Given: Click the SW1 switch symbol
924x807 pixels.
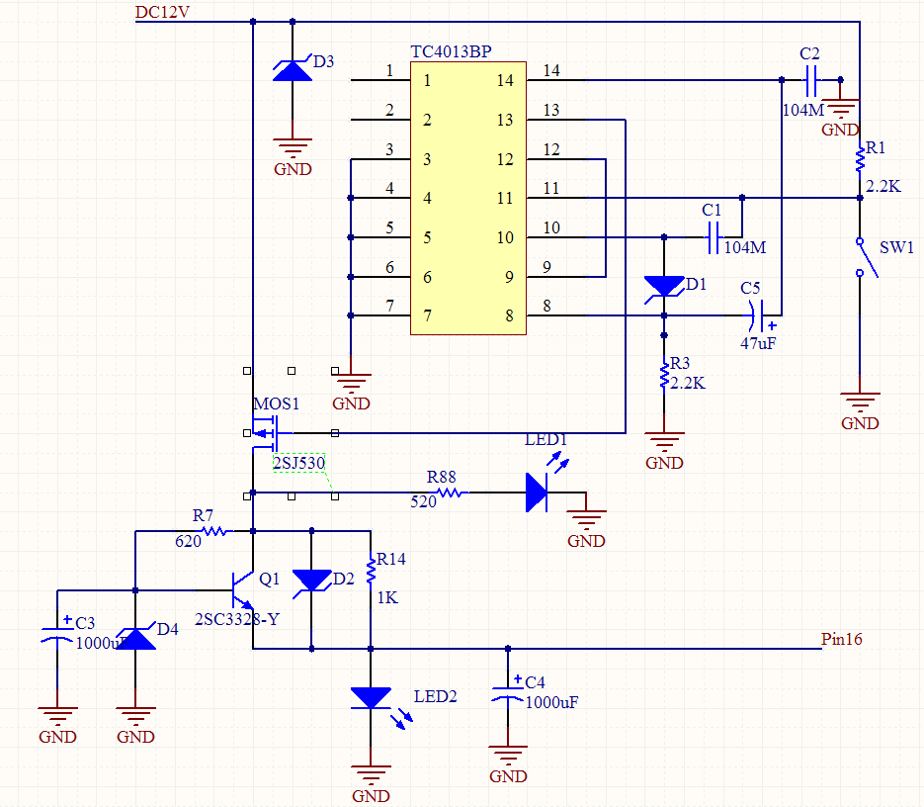Looking at the screenshot, I should [x=861, y=257].
